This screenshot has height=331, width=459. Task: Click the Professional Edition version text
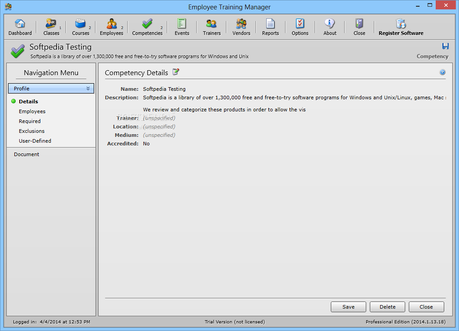point(405,322)
